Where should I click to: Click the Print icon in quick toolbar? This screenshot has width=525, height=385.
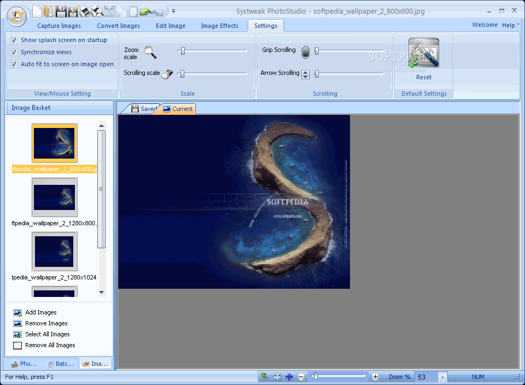(x=85, y=11)
